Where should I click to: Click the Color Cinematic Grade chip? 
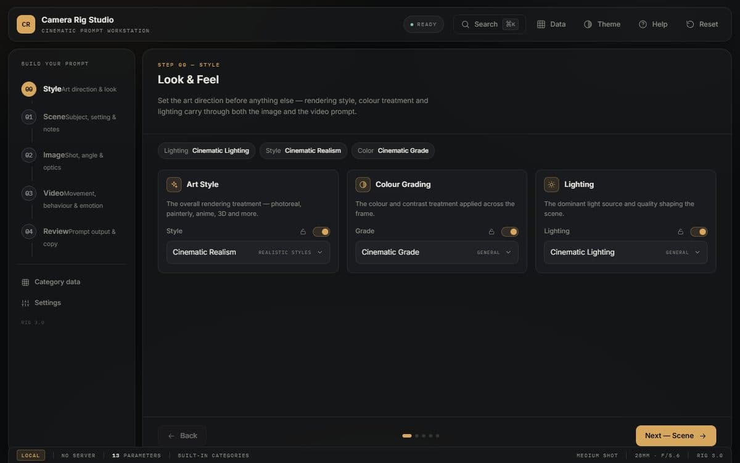(x=393, y=151)
